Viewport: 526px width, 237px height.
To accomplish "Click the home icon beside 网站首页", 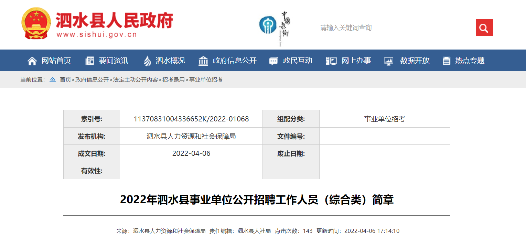I will coord(32,61).
